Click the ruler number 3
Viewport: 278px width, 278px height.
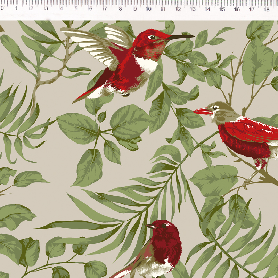46,8
